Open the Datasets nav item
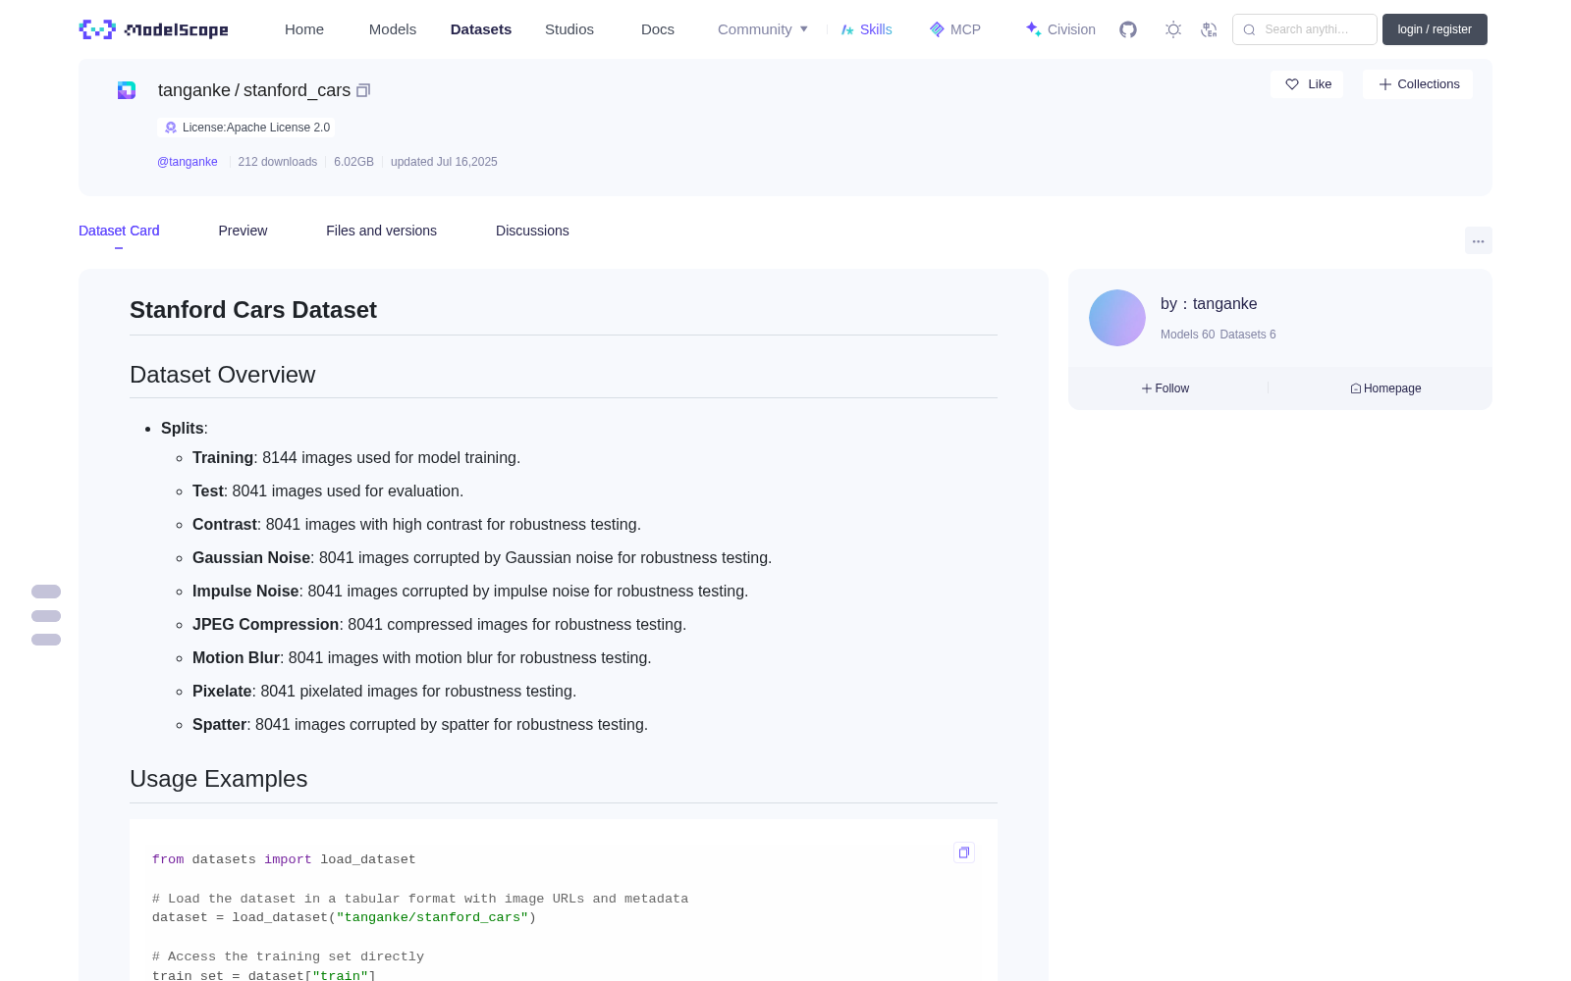 click(481, 29)
